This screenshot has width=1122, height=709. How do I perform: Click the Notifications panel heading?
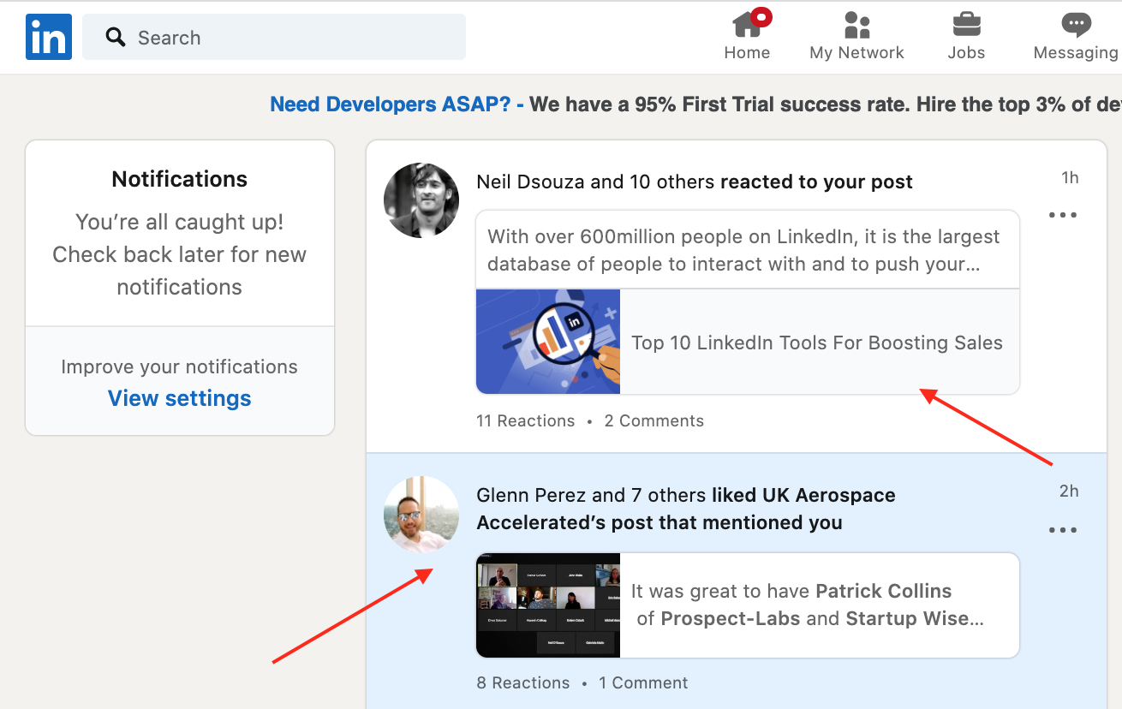[x=180, y=179]
